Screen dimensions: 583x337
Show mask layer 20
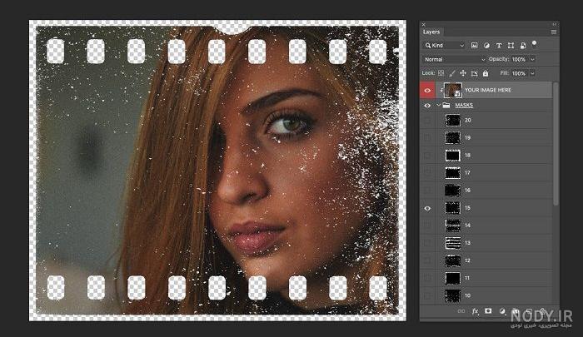pyautogui.click(x=427, y=121)
